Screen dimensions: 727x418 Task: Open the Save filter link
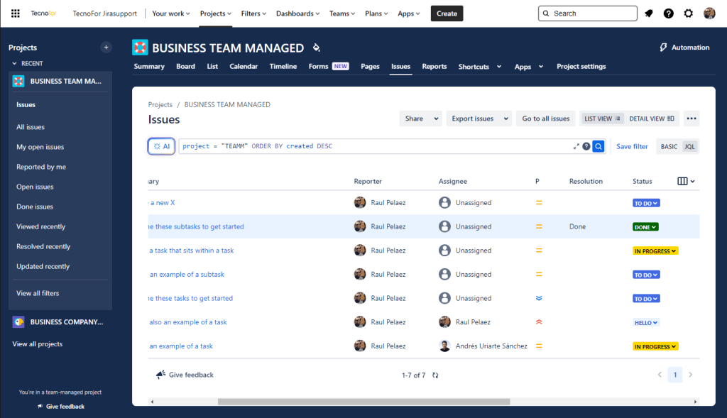click(632, 146)
